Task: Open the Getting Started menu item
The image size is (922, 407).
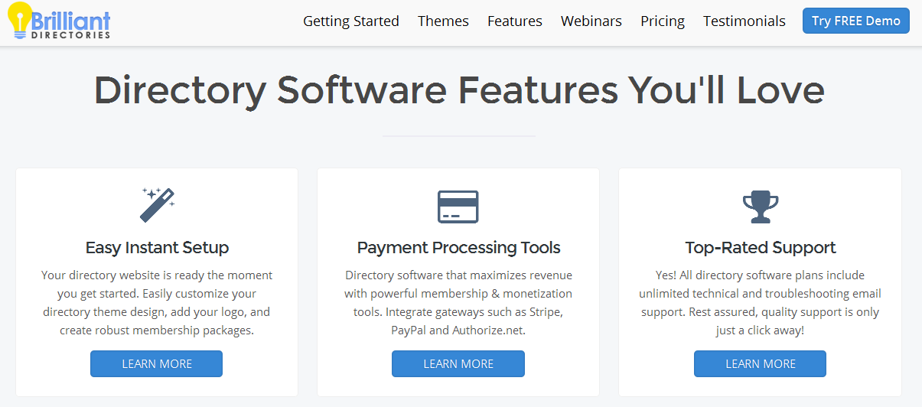Action: (x=351, y=21)
